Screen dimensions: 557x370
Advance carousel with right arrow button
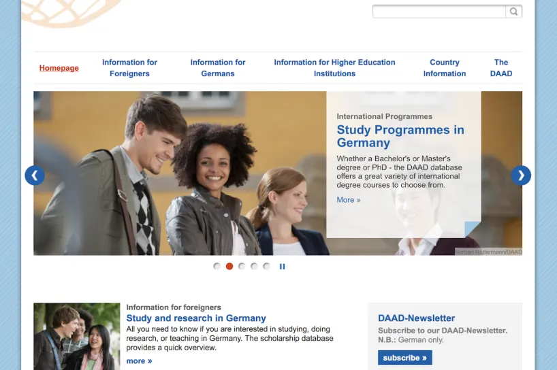521,175
